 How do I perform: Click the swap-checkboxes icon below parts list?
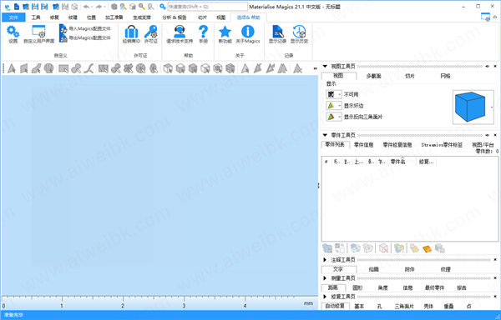(340, 248)
